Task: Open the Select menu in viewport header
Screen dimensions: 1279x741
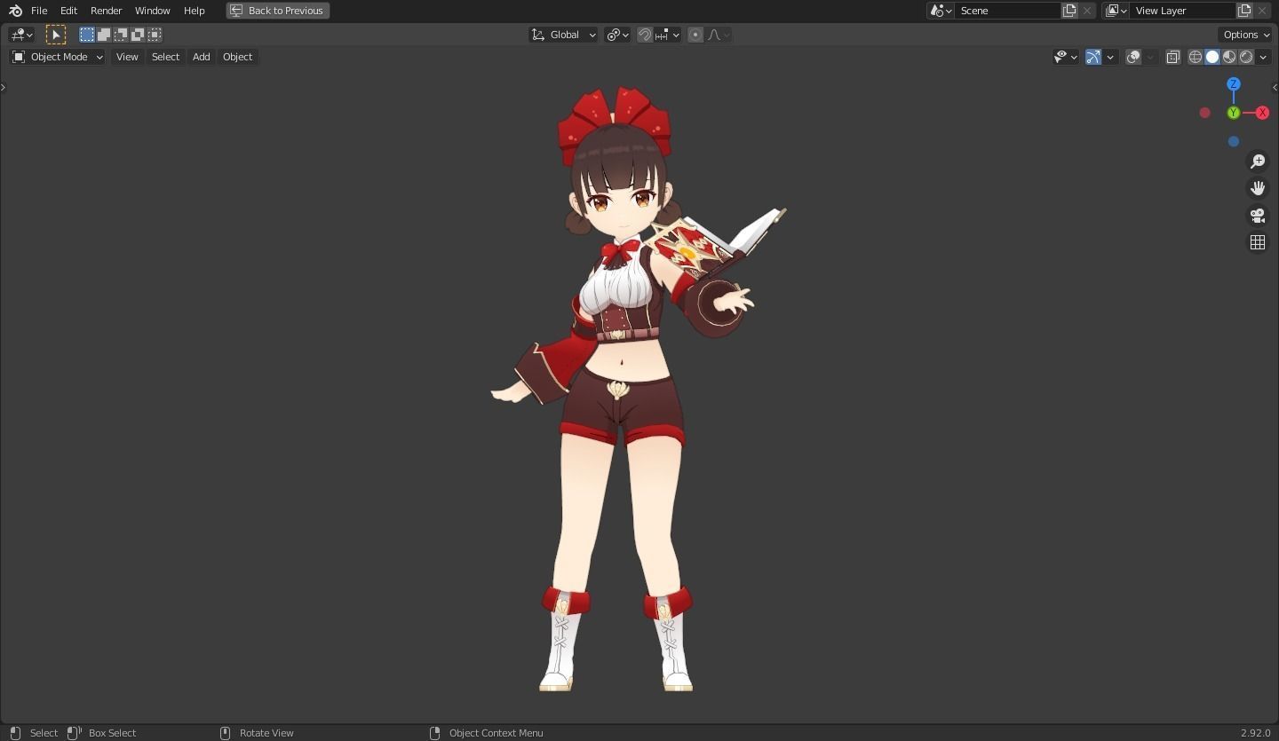Action: point(165,57)
